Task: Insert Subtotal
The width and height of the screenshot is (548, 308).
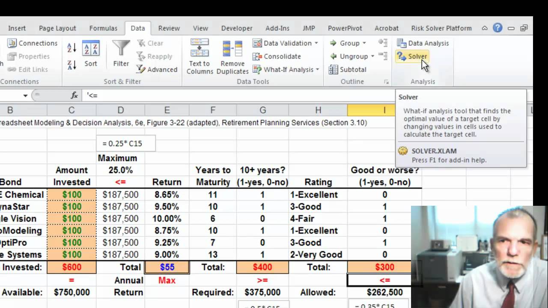Action: click(347, 69)
